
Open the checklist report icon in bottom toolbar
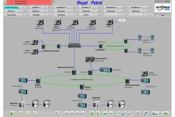click(35, 114)
